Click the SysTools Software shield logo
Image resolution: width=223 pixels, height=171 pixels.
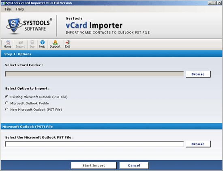pyautogui.click(x=14, y=25)
